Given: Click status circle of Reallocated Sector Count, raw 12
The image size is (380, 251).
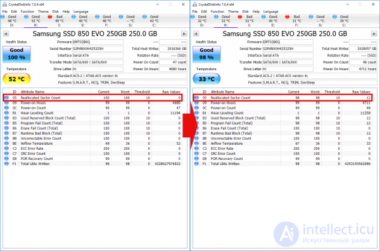Looking at the screenshot, I should tap(196, 98).
